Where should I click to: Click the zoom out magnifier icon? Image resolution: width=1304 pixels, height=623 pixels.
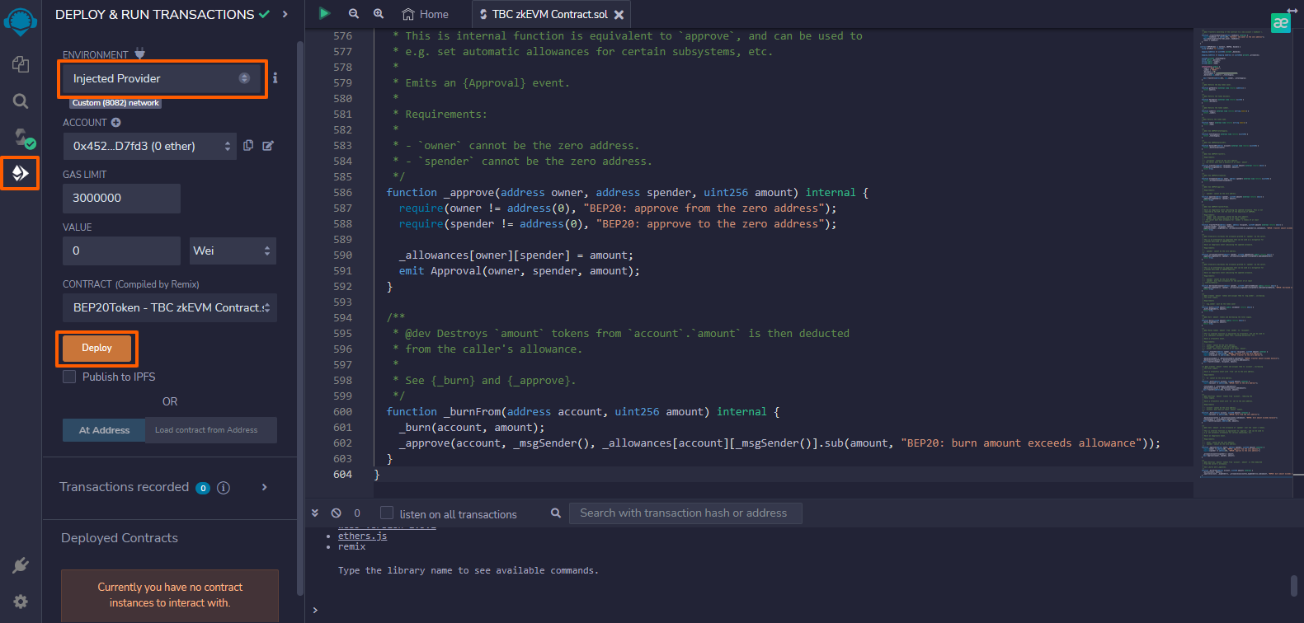(354, 14)
